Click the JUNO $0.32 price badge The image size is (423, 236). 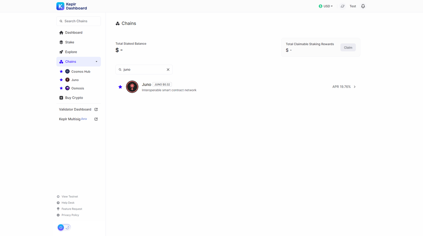(x=162, y=85)
